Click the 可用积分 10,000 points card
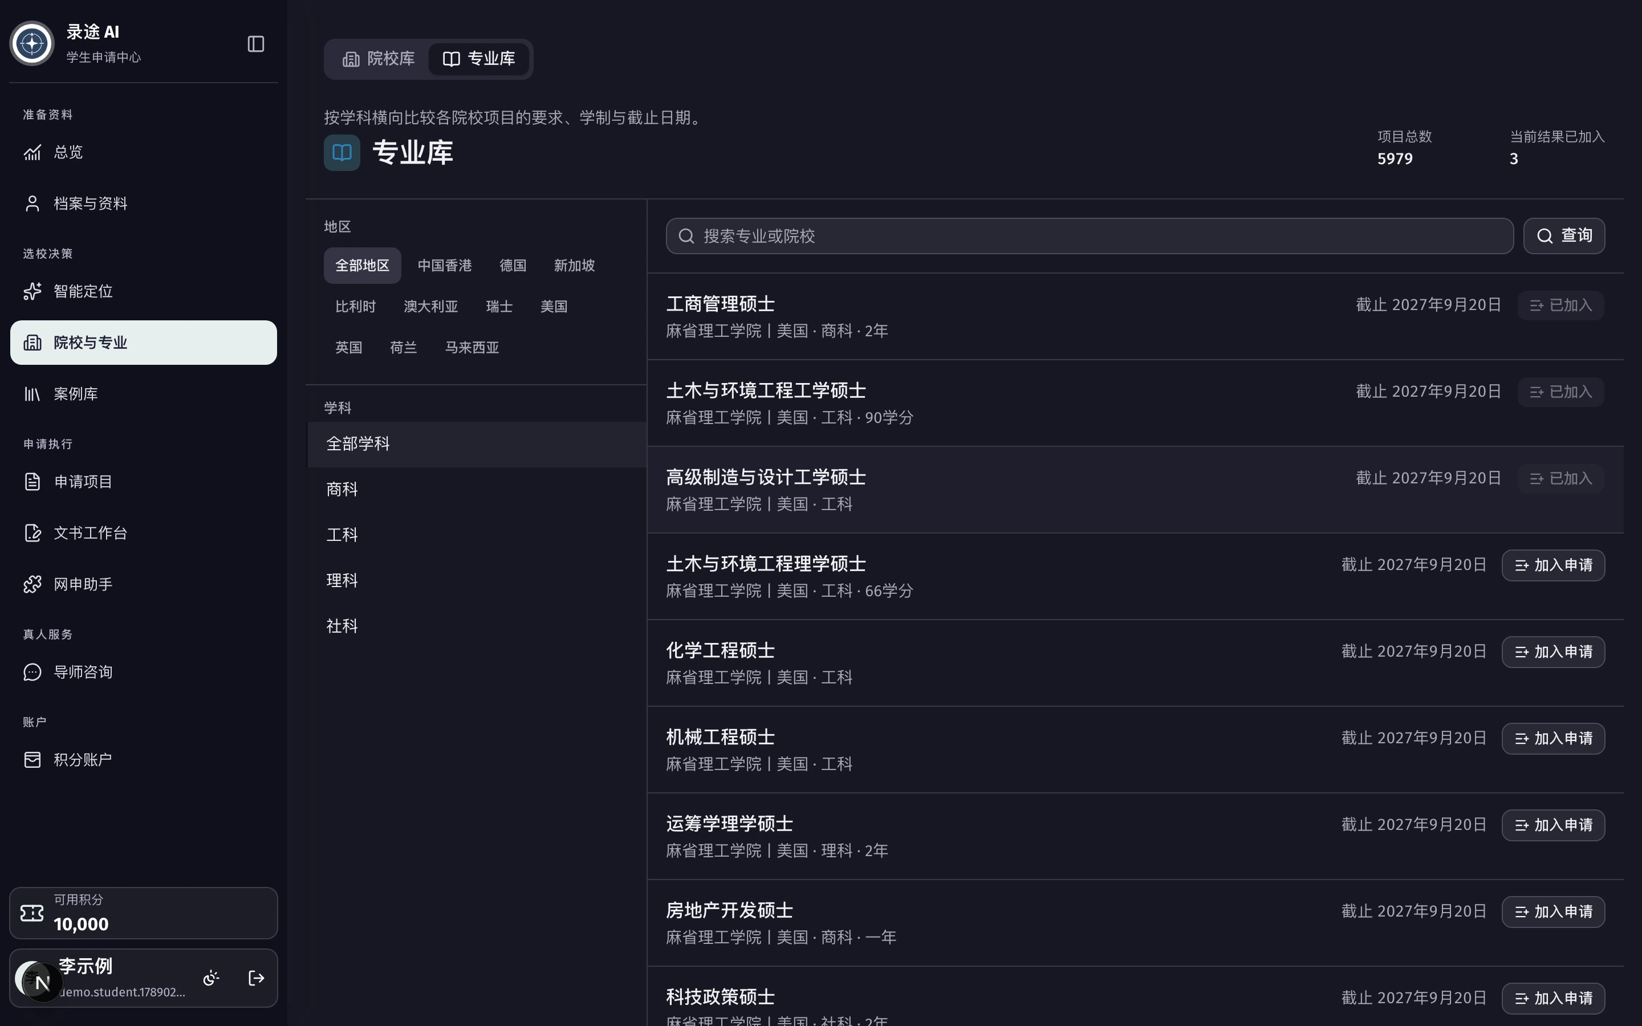1642x1026 pixels. click(143, 913)
